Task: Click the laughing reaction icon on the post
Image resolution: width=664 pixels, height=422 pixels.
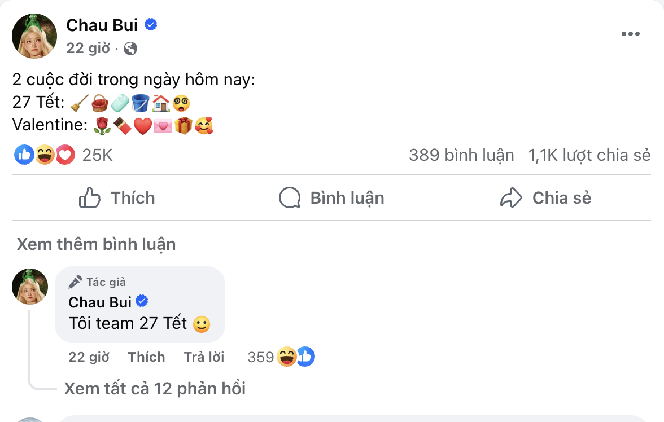Action: (x=45, y=154)
